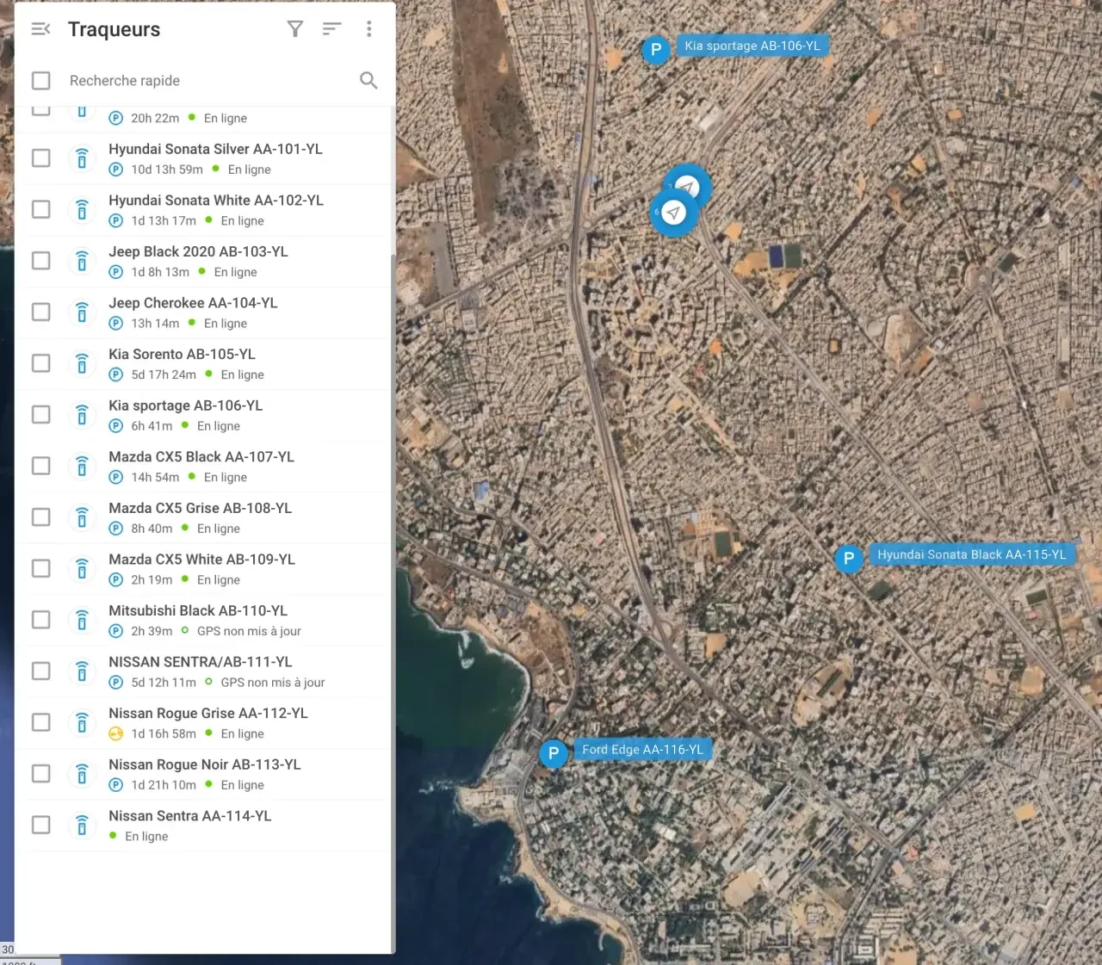
Task: Click tracker icon for Nissan Sentra AA-114-YL
Action: point(82,826)
